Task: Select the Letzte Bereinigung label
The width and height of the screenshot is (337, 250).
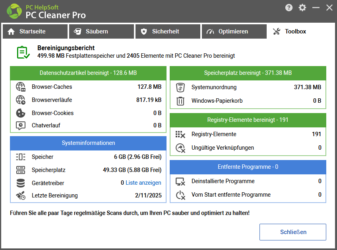Action: tap(54, 195)
